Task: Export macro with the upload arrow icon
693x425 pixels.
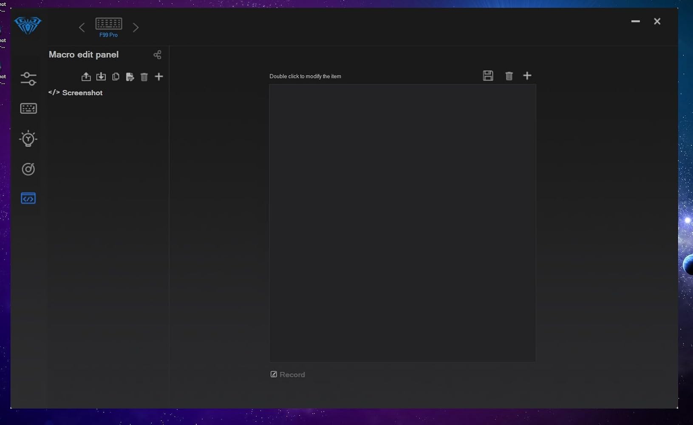Action: tap(86, 76)
